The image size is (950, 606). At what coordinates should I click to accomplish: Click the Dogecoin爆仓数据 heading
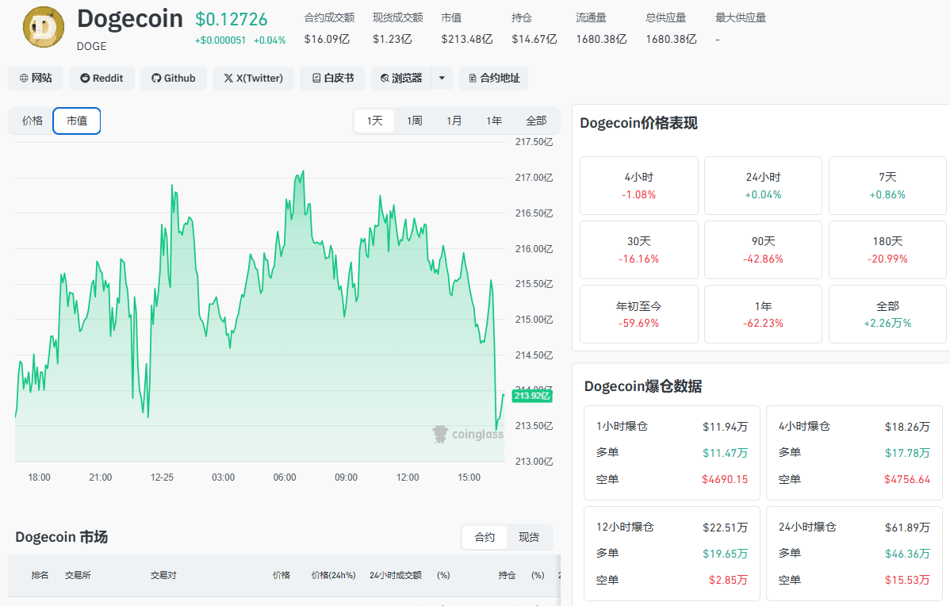[643, 386]
